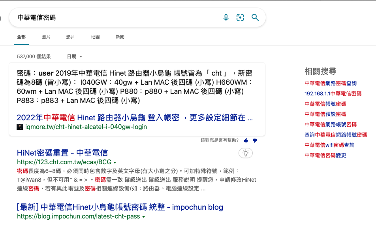Viewport: 376px width, 226px height.
Task: Open the 日期 date filter dropdown
Action: point(75,57)
